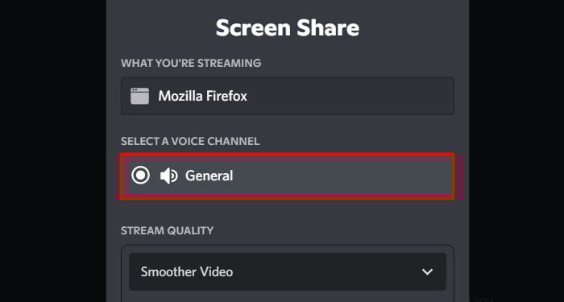564x302 pixels.
Task: Click the Screen Share heading
Action: (288, 27)
